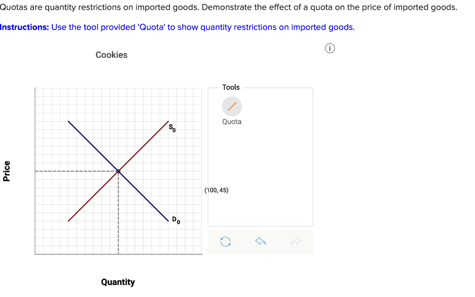Click the Cookies chart title
The width and height of the screenshot is (475, 297).
coord(111,55)
